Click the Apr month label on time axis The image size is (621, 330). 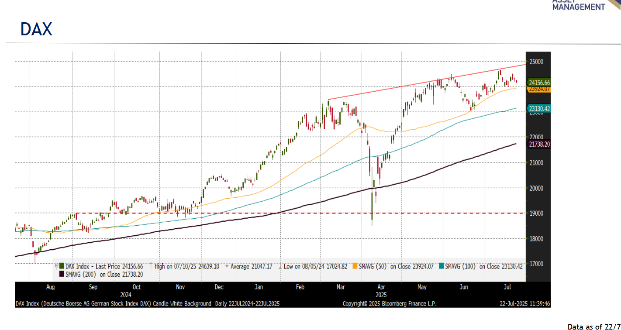pyautogui.click(x=381, y=287)
